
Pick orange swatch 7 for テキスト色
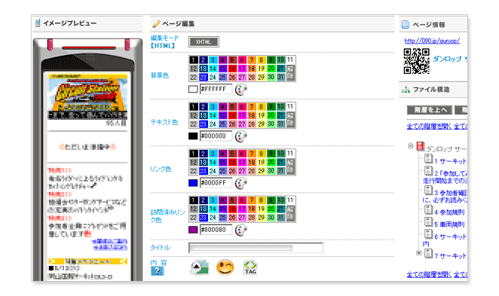click(x=252, y=106)
